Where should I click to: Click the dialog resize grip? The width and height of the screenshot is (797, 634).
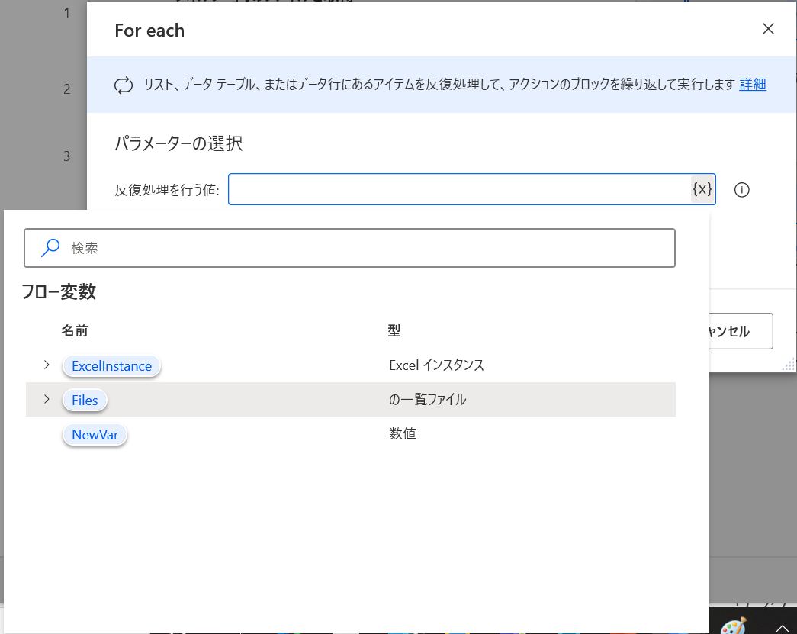pyautogui.click(x=787, y=365)
